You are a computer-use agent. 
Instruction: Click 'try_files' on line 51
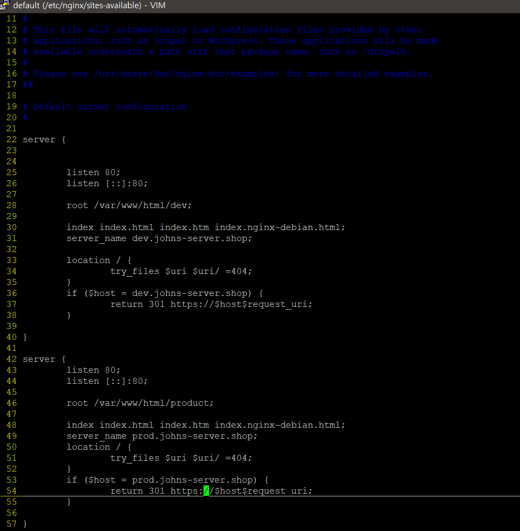click(x=134, y=458)
